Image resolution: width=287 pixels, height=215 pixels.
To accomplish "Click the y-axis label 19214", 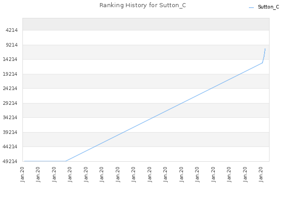I will (x=10, y=74).
